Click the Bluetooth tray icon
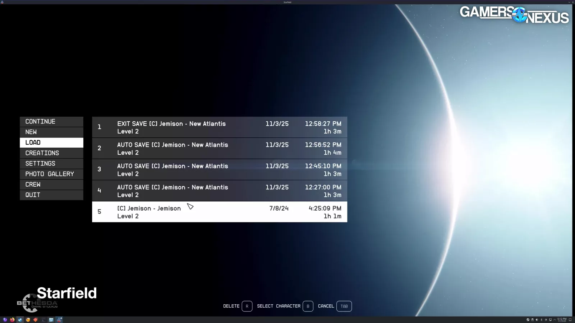The image size is (575, 323). (x=542, y=320)
